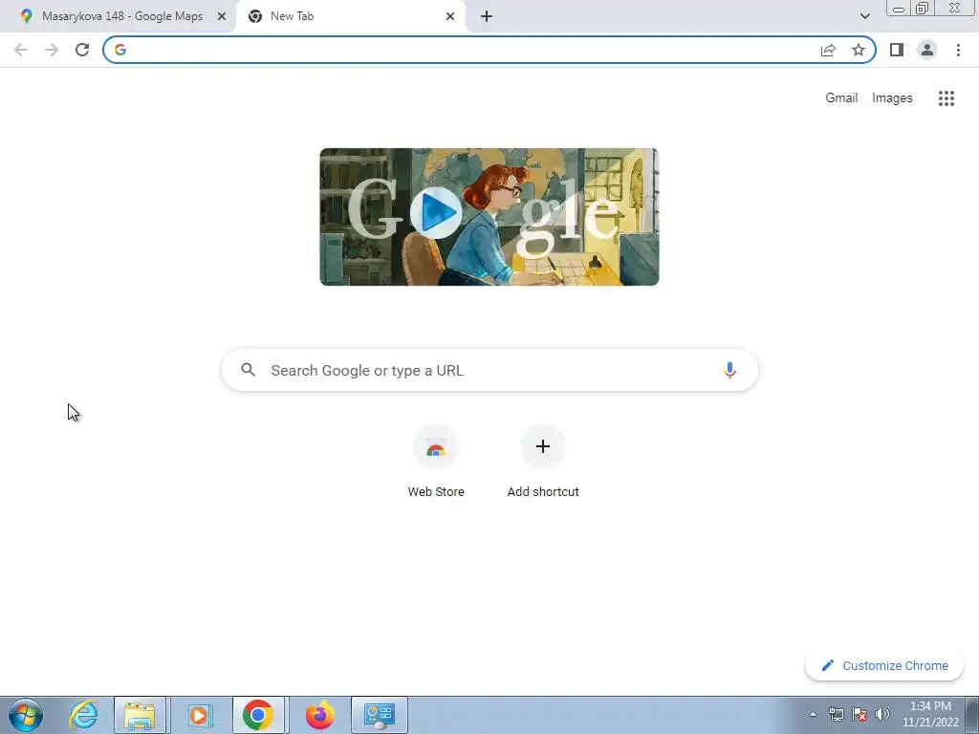This screenshot has width=979, height=734.
Task: Click the Chrome taskbar icon
Action: point(258,715)
